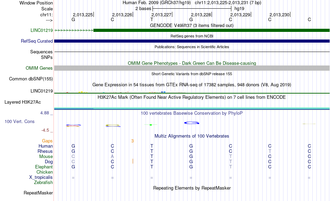Click the 2,013,227 ruler coordinate

[162, 15]
